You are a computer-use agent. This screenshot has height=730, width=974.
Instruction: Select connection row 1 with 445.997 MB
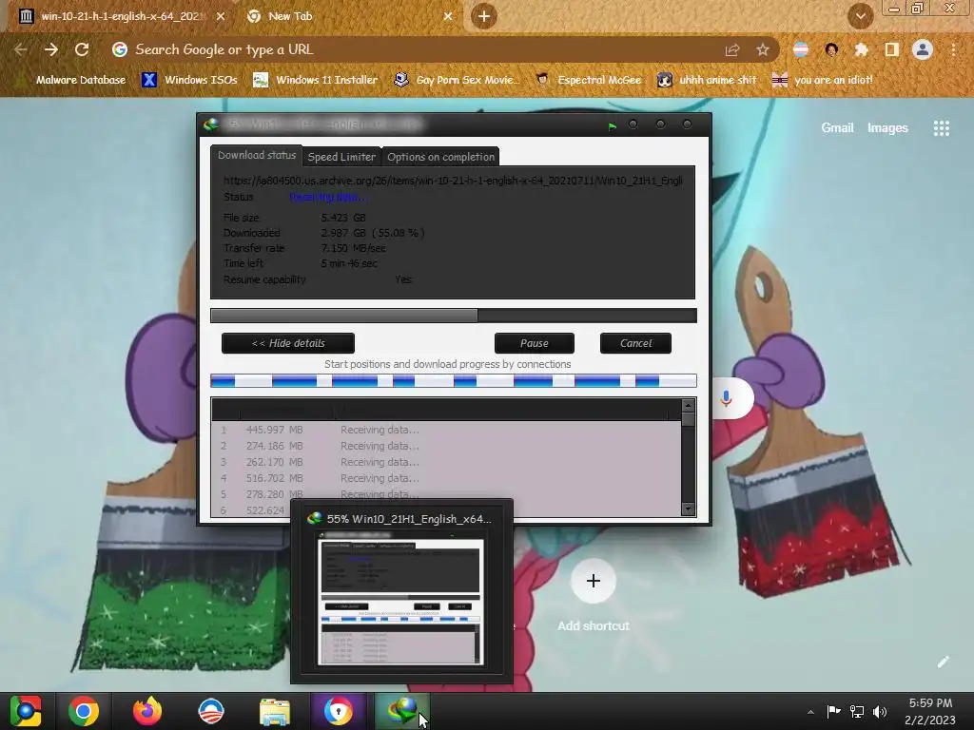446,430
